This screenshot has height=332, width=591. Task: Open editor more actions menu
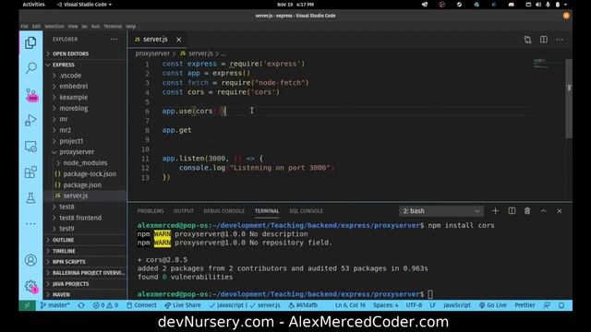[560, 40]
